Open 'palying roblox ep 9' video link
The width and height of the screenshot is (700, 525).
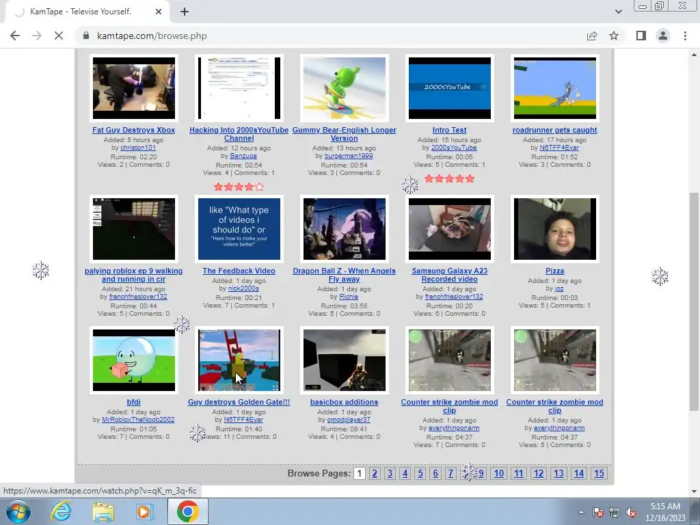133,275
